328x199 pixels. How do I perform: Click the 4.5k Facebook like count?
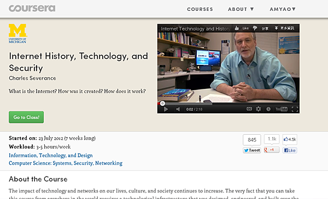tap(290, 140)
